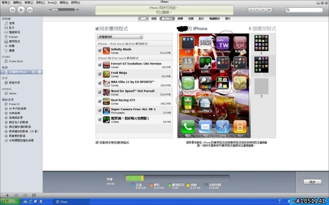This screenshot has height=205, width=329.
Task: Click the Infinity Blade app icon
Action: [x=106, y=51]
